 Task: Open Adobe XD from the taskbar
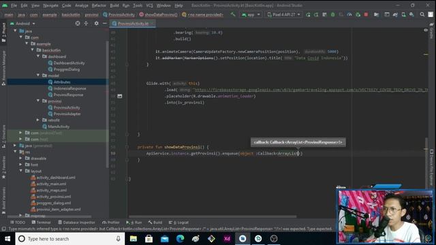point(227,239)
